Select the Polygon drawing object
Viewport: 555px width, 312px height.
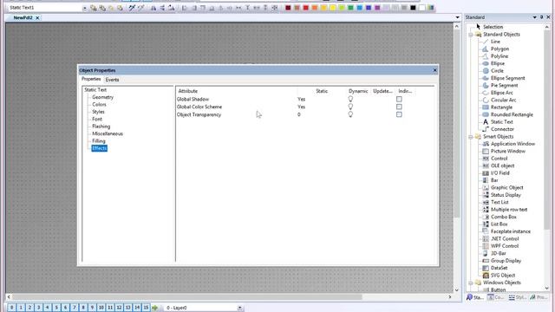tap(499, 49)
